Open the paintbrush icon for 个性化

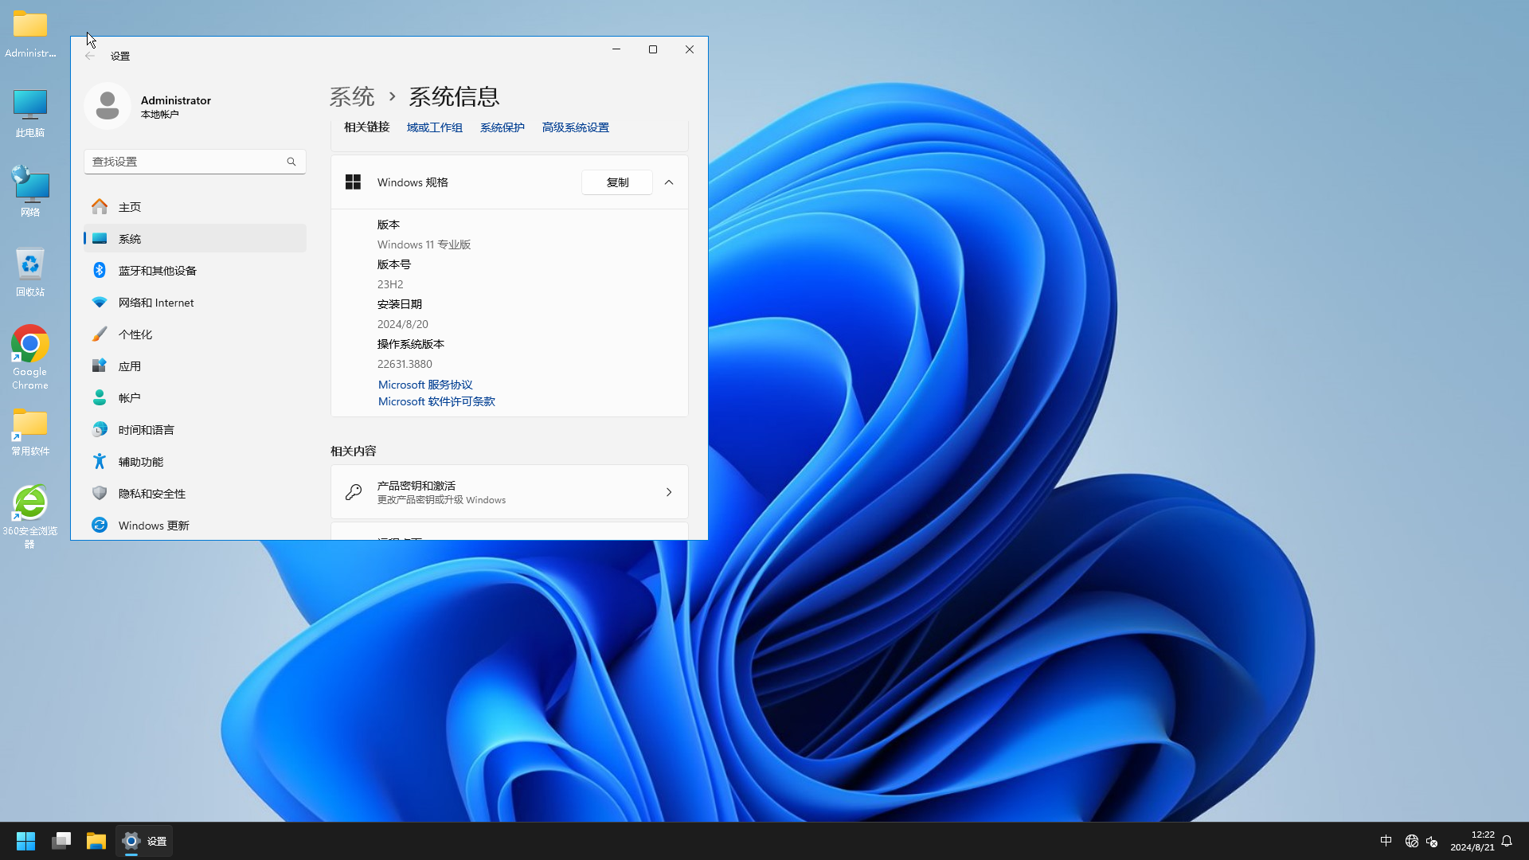100,334
